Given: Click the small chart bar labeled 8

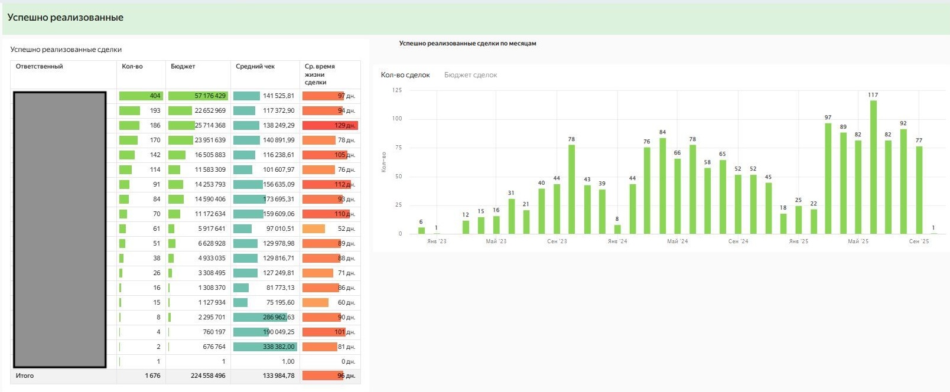Looking at the screenshot, I should (x=617, y=229).
